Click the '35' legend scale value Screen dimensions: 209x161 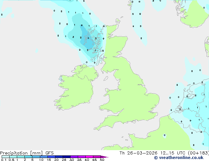point(79,160)
